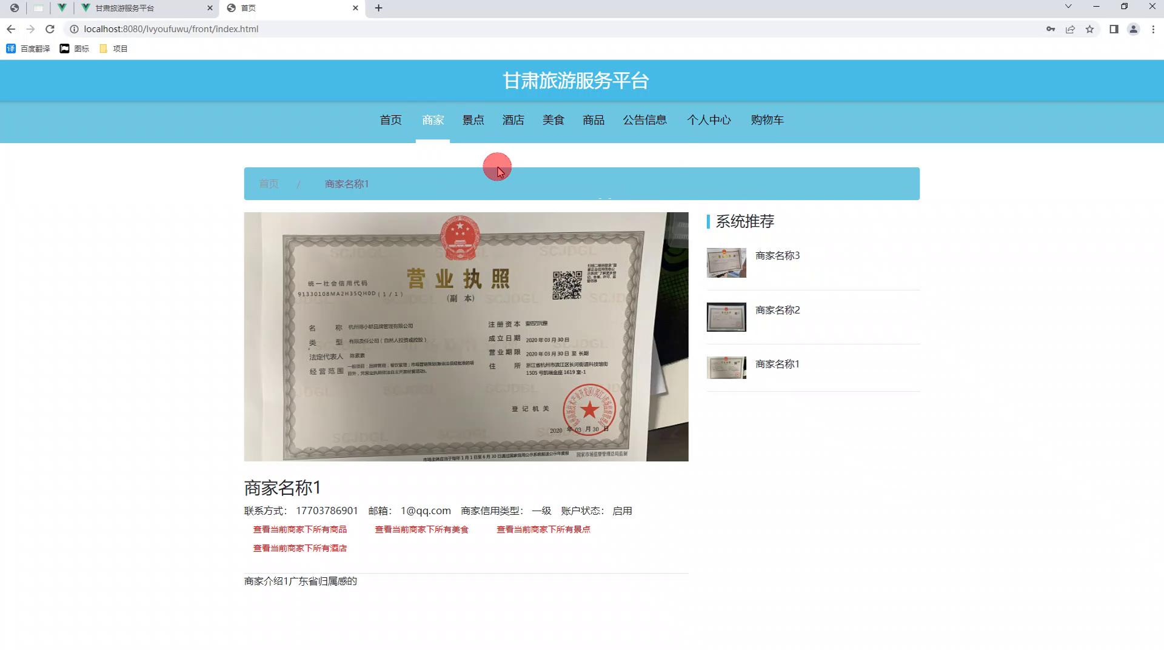Switch to the 甘肃旅游服务平台 tab

pos(148,8)
